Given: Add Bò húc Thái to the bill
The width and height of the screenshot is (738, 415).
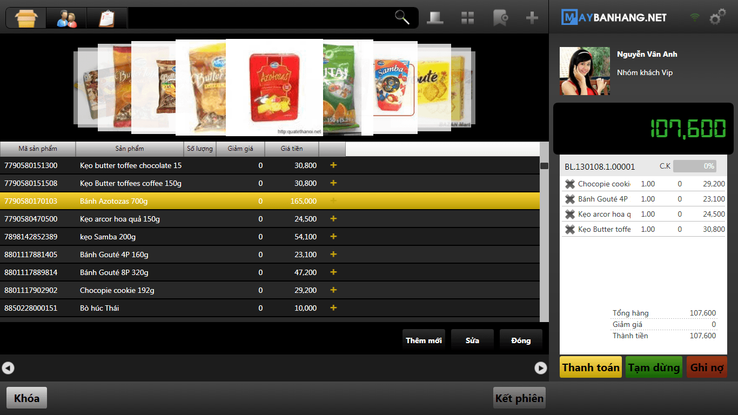Looking at the screenshot, I should (333, 308).
